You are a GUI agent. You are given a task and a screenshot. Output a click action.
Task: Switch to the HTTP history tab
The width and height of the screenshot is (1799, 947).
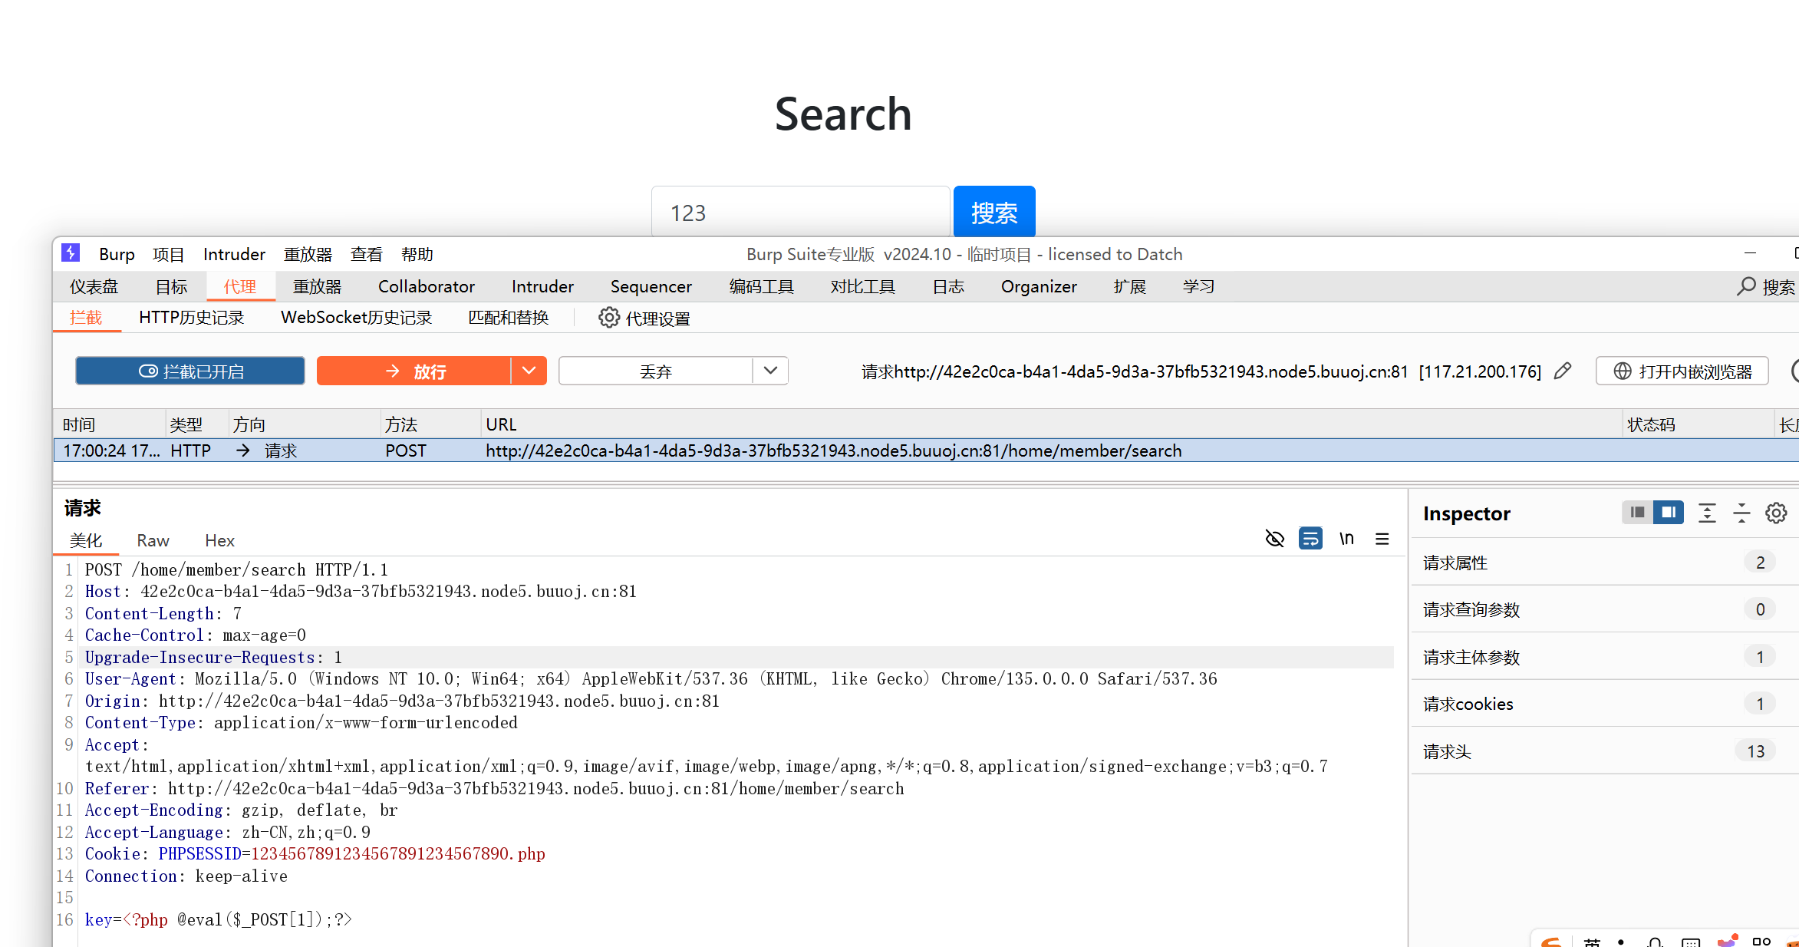pyautogui.click(x=191, y=318)
